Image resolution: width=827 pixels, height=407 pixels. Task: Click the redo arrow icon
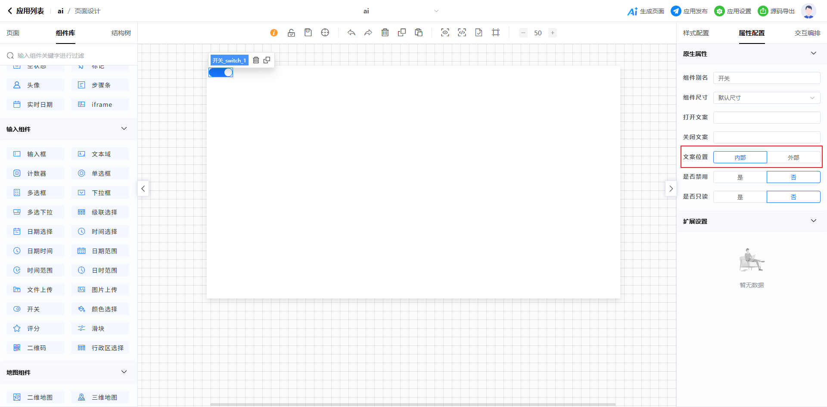tap(368, 33)
